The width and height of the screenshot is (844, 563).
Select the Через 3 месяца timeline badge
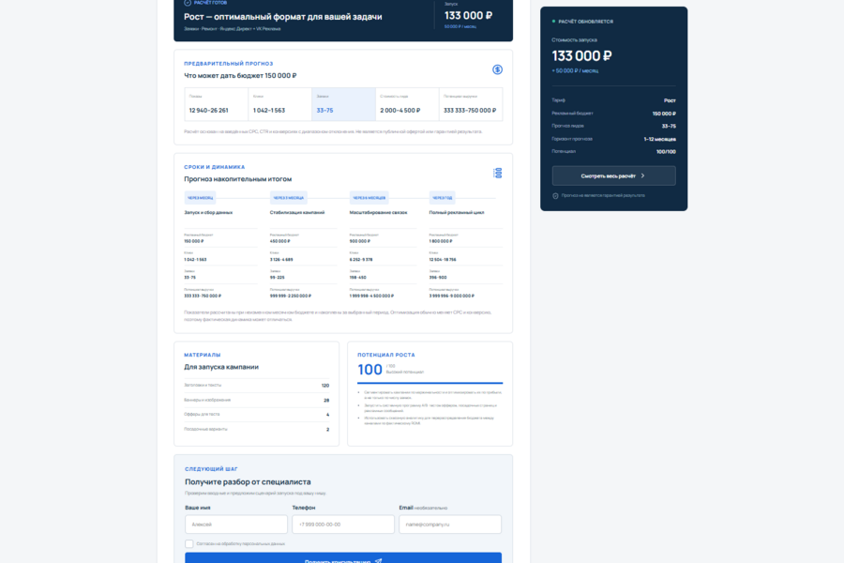(289, 198)
